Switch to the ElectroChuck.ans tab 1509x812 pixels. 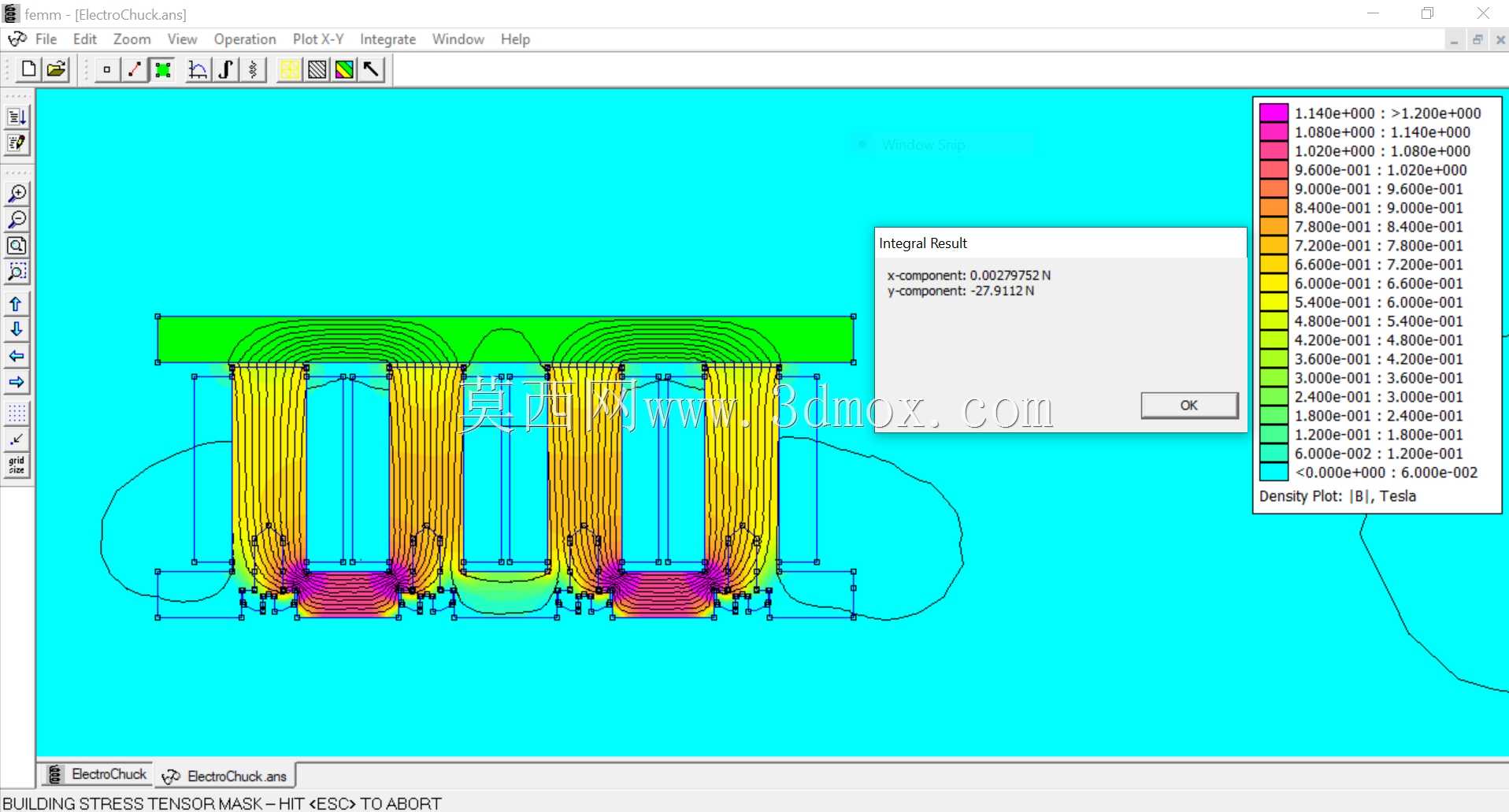[x=225, y=776]
